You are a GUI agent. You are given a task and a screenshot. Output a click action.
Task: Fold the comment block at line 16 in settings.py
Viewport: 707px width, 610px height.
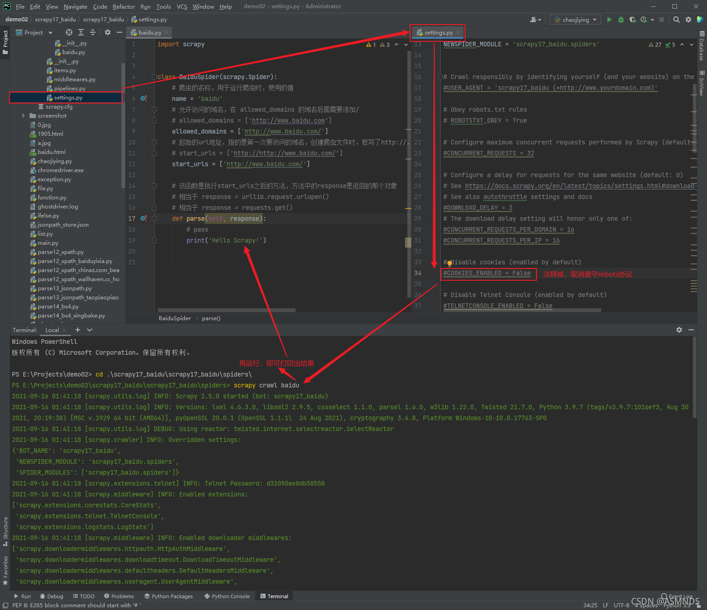click(440, 77)
